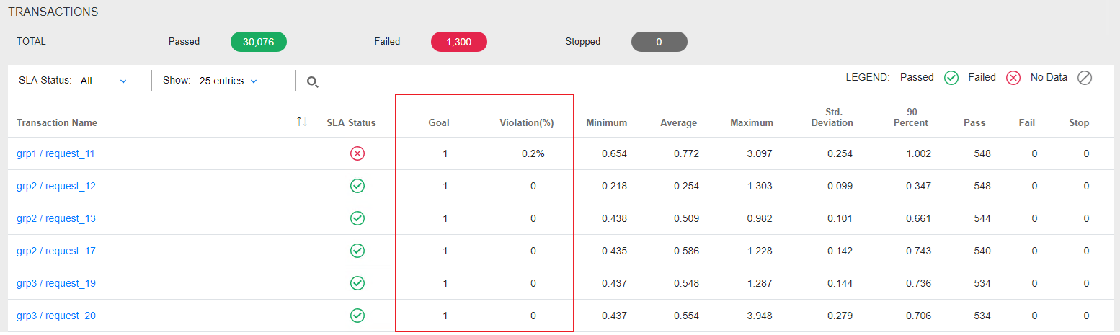Click the green Passed 30,076 badge
Image resolution: width=1120 pixels, height=335 pixels.
258,42
